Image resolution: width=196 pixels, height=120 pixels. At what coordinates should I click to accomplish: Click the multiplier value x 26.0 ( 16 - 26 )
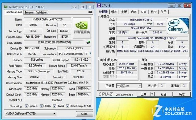pos(126,68)
